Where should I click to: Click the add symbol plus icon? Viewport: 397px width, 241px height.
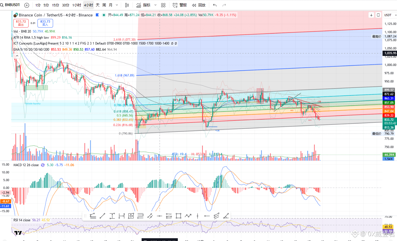click(27, 5)
